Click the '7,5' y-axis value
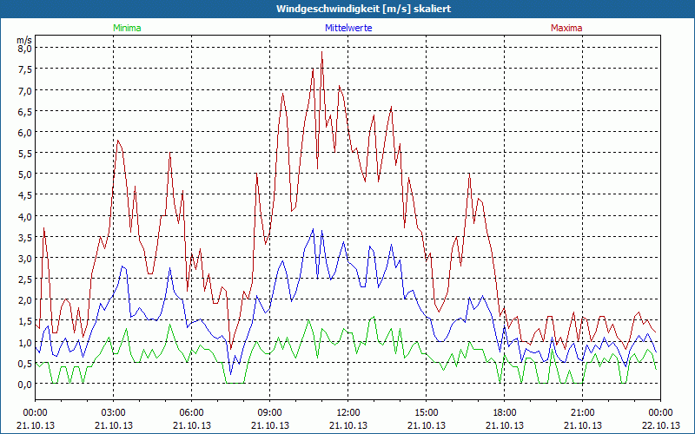The image size is (695, 434). coord(25,69)
